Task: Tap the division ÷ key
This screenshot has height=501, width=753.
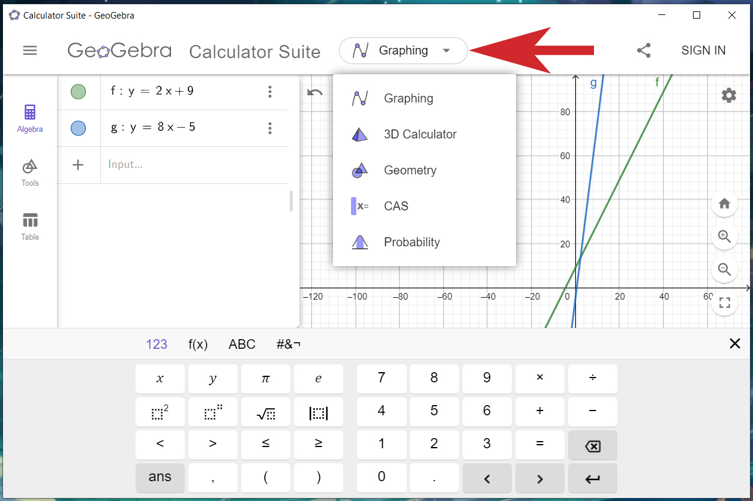Action: tap(592, 379)
